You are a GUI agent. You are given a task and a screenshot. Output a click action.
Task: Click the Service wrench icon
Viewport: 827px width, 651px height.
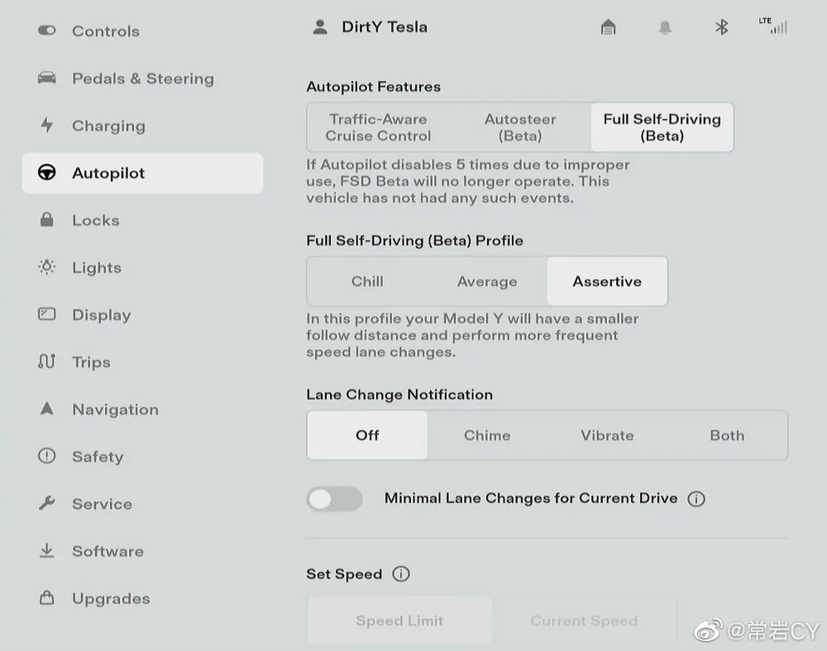(x=47, y=503)
